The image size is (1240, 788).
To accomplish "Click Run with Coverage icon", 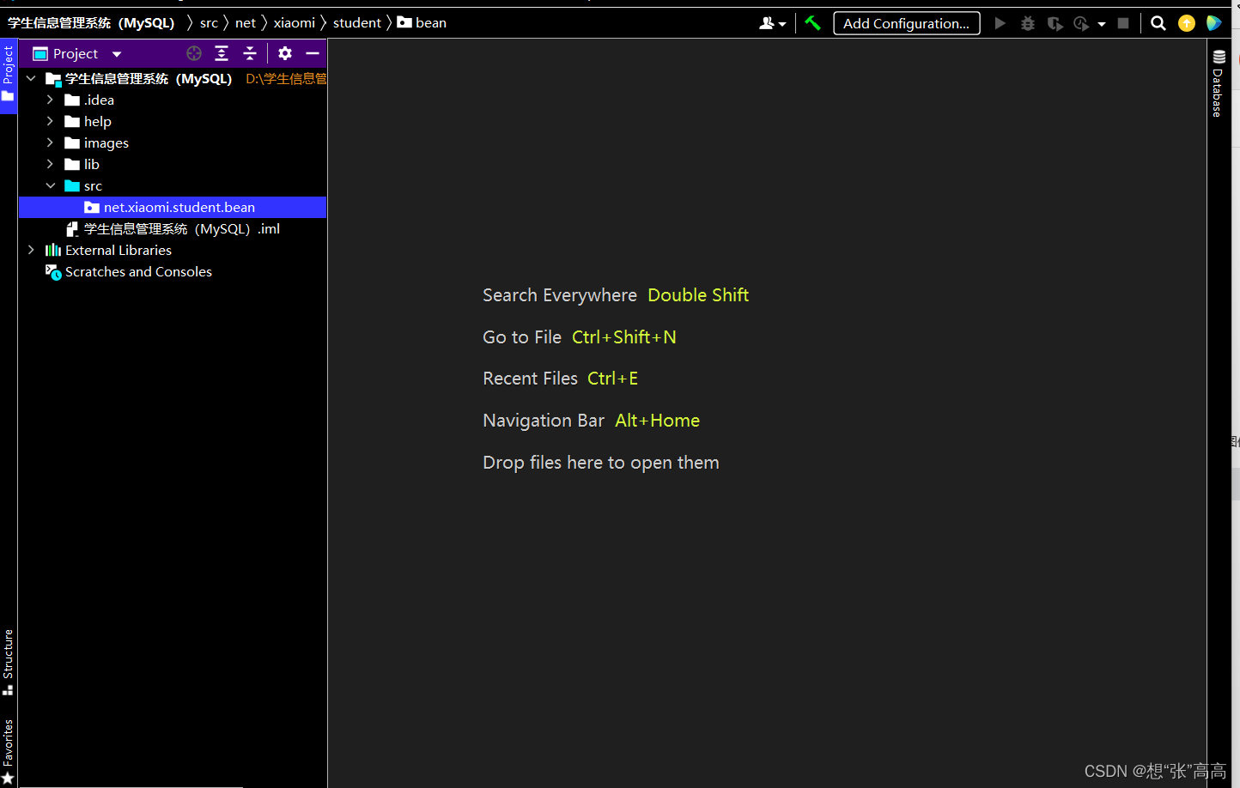I will [x=1055, y=23].
